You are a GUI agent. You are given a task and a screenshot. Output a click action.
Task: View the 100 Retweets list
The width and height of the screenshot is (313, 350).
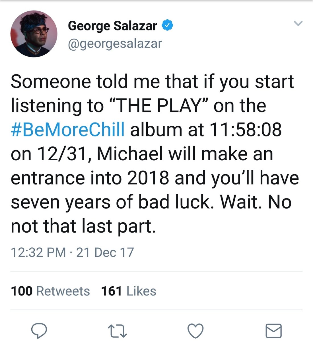coord(50,291)
